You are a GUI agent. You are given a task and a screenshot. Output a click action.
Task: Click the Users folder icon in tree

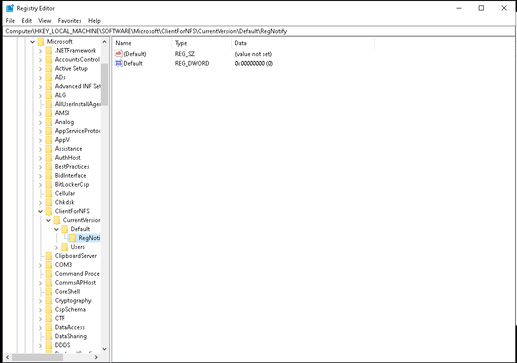point(65,247)
